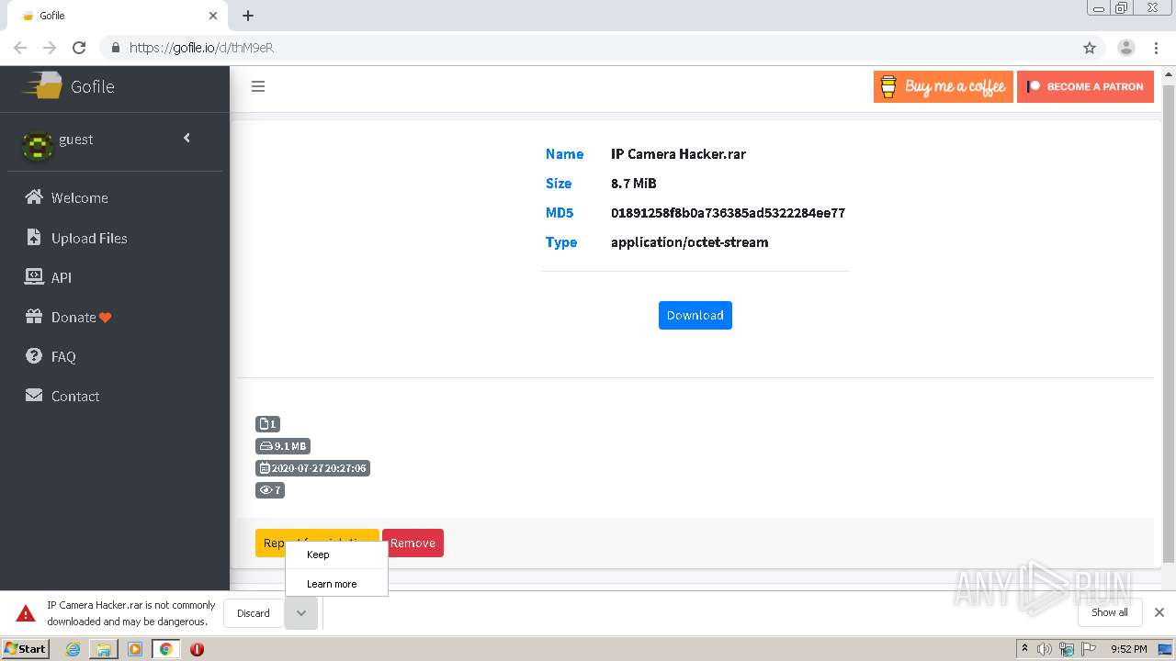1176x661 pixels.
Task: Choose Learn more from popup menu
Action: pyautogui.click(x=336, y=584)
